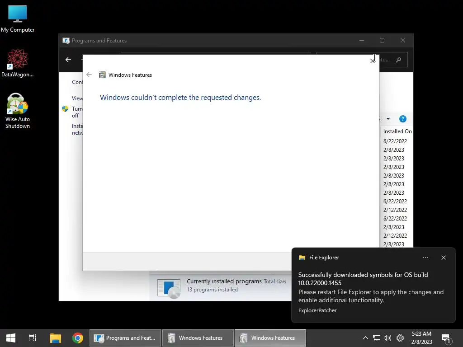Switch to the active Windows Features taskbar button
This screenshot has height=347, width=463.
(270, 338)
